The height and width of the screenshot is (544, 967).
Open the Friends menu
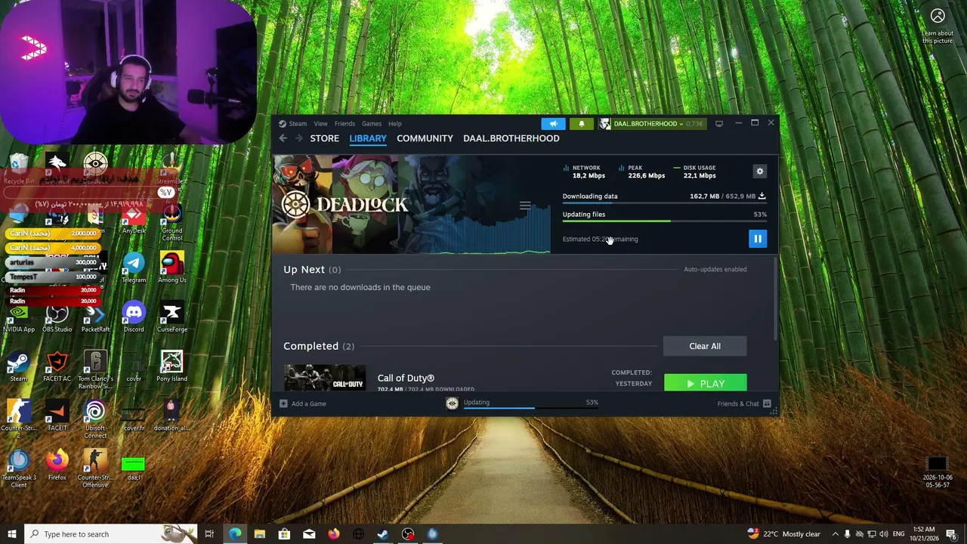tap(344, 124)
